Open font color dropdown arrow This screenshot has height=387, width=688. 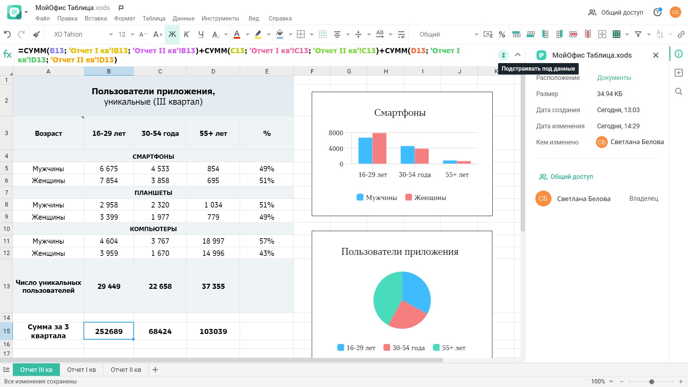(x=247, y=34)
